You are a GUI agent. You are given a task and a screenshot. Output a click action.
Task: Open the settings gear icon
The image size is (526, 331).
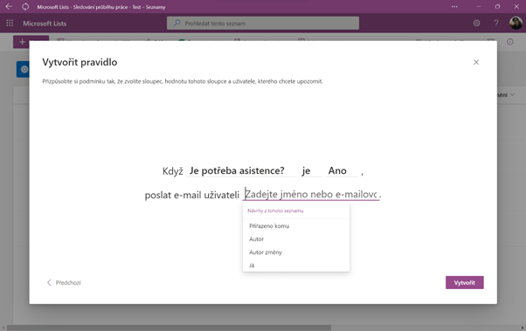pyautogui.click(x=476, y=23)
